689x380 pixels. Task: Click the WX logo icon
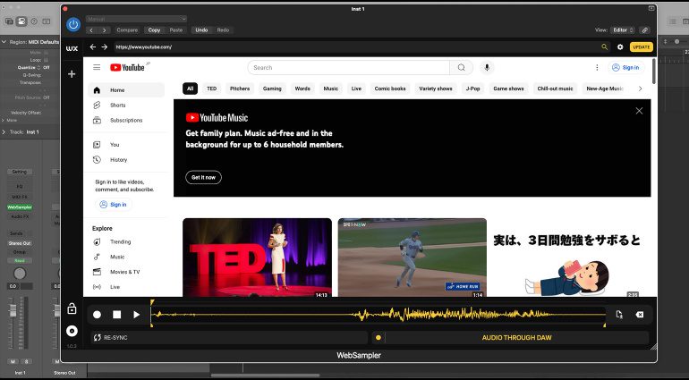point(72,48)
